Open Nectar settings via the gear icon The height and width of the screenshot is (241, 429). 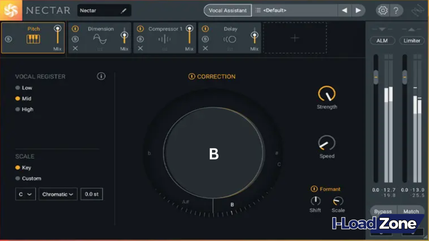click(382, 10)
